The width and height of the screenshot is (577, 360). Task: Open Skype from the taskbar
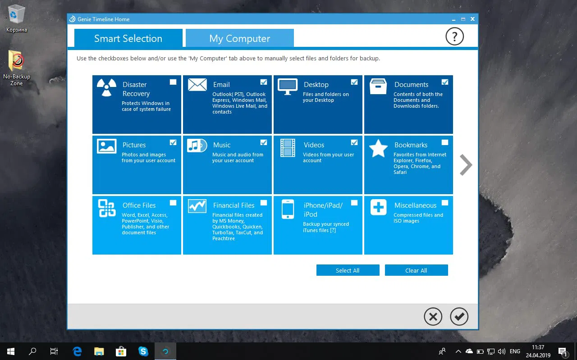coord(143,351)
